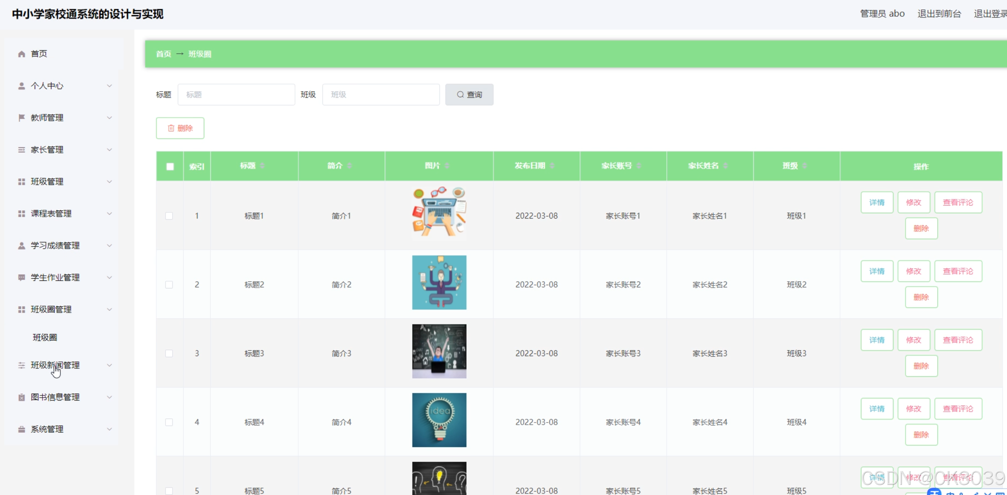Check the checkbox for row 标题1
The image size is (1007, 495).
click(x=169, y=216)
